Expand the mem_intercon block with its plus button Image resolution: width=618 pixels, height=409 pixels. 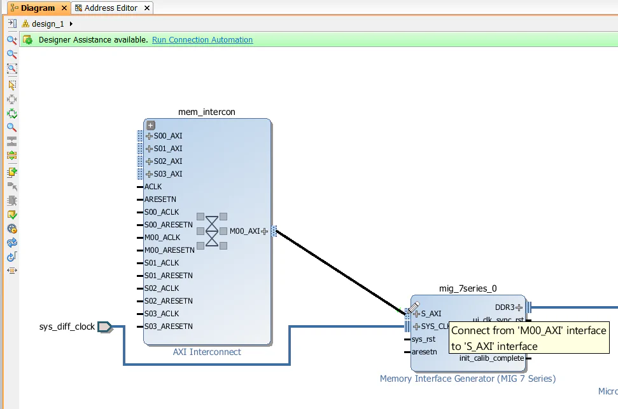pyautogui.click(x=150, y=125)
